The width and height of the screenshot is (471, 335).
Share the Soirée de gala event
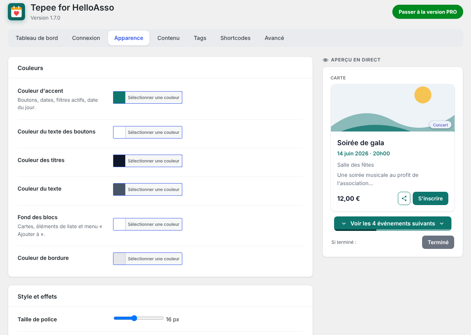[404, 198]
